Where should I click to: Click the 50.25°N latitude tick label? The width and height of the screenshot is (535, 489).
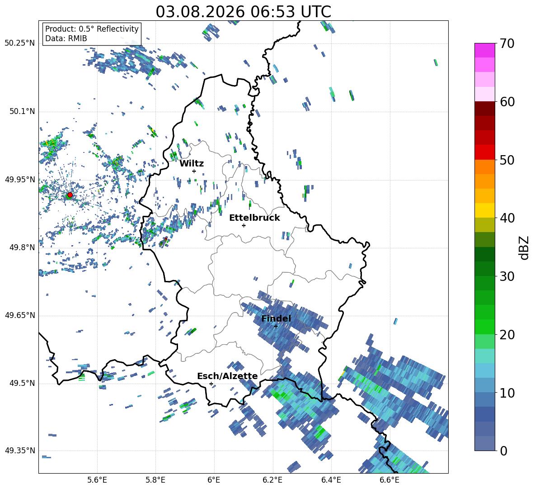pos(20,43)
